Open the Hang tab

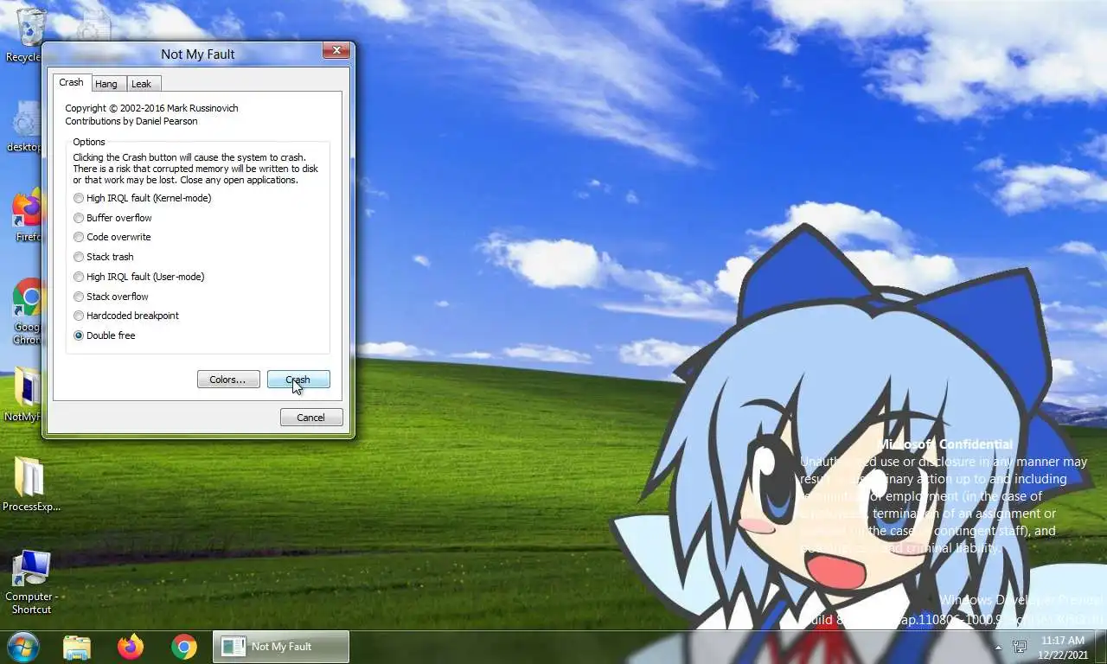click(106, 84)
